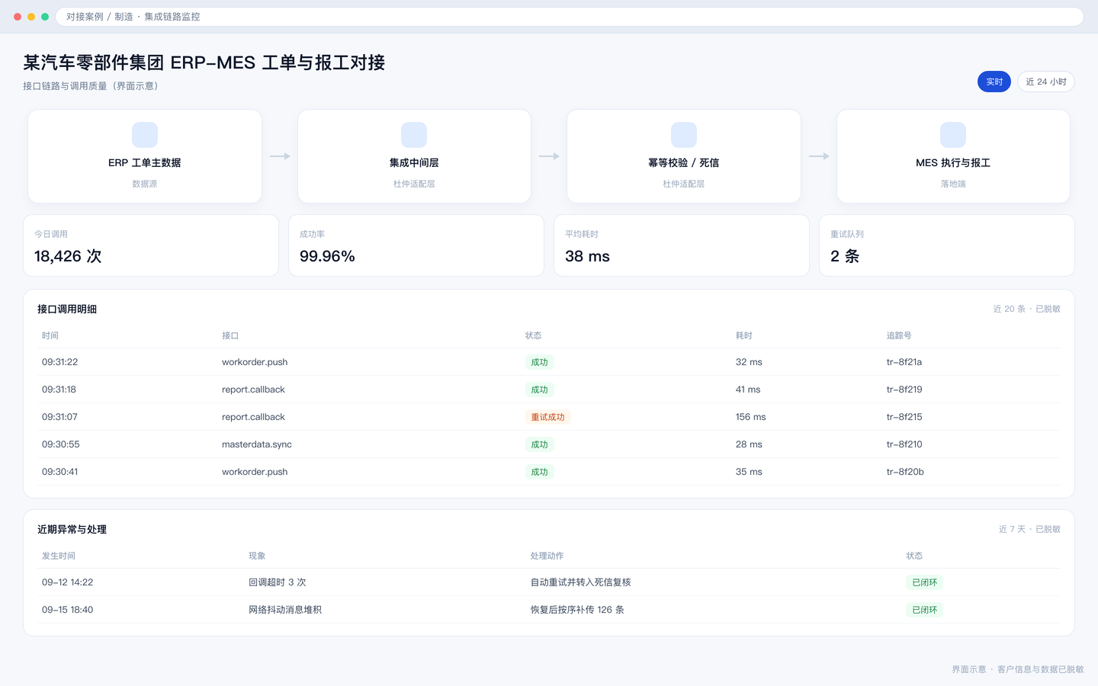Click the MES 执行与报工 node icon
1098x686 pixels.
[953, 135]
